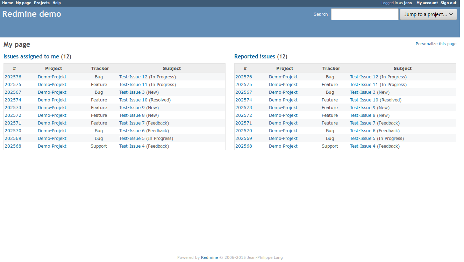Open Test-Issue 7 in Reported issues
Image resolution: width=464 pixels, height=262 pixels.
point(363,123)
